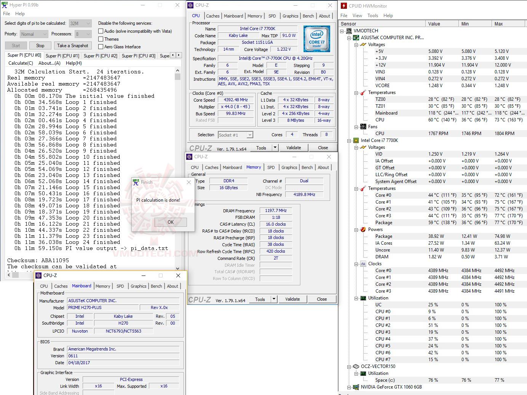Click OK on the PI calculation dialog
Image resolution: width=527 pixels, height=395 pixels.
(x=170, y=222)
